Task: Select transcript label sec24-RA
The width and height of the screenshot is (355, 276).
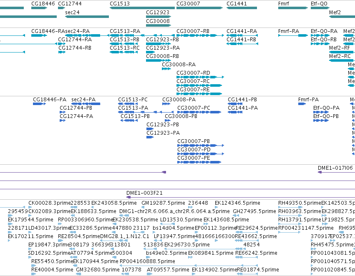Action: [78, 31]
